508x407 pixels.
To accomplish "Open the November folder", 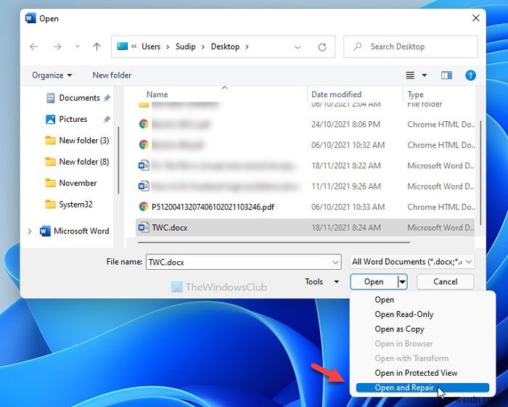I will tap(78, 183).
